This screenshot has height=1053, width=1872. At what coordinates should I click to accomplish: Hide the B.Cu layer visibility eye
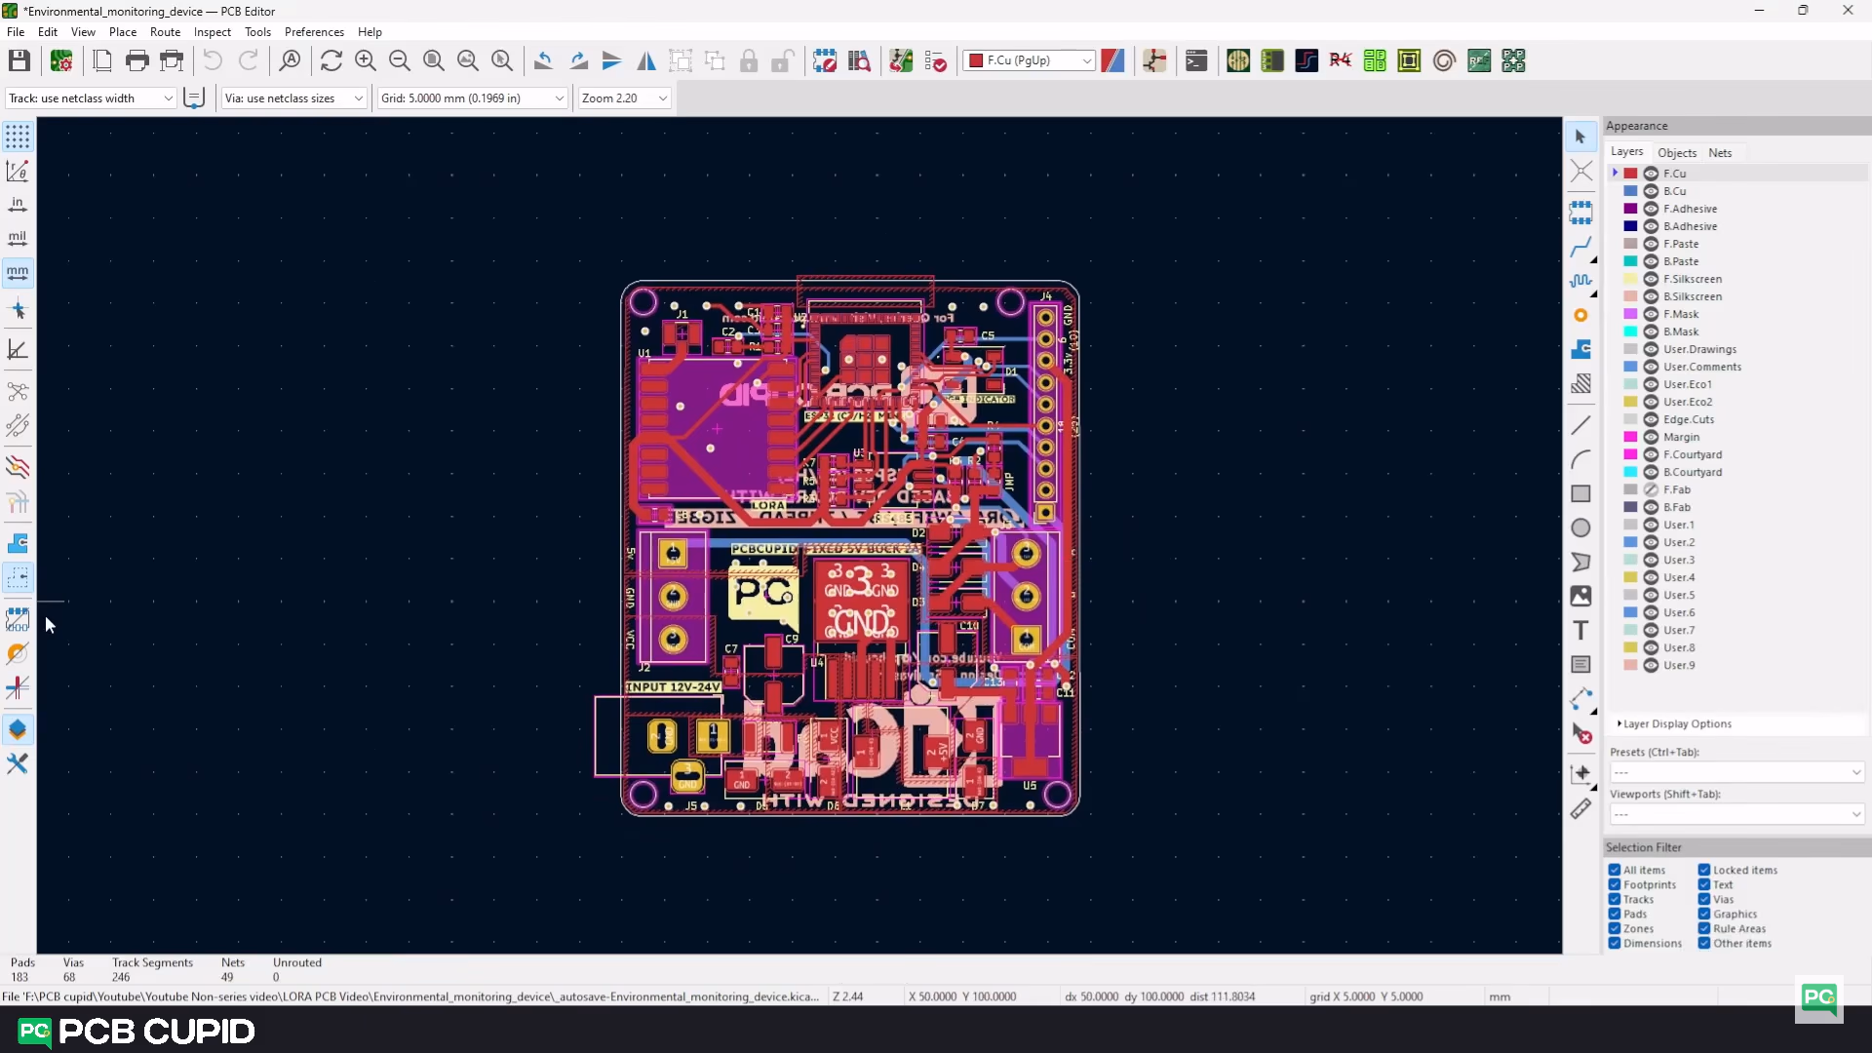(x=1651, y=191)
